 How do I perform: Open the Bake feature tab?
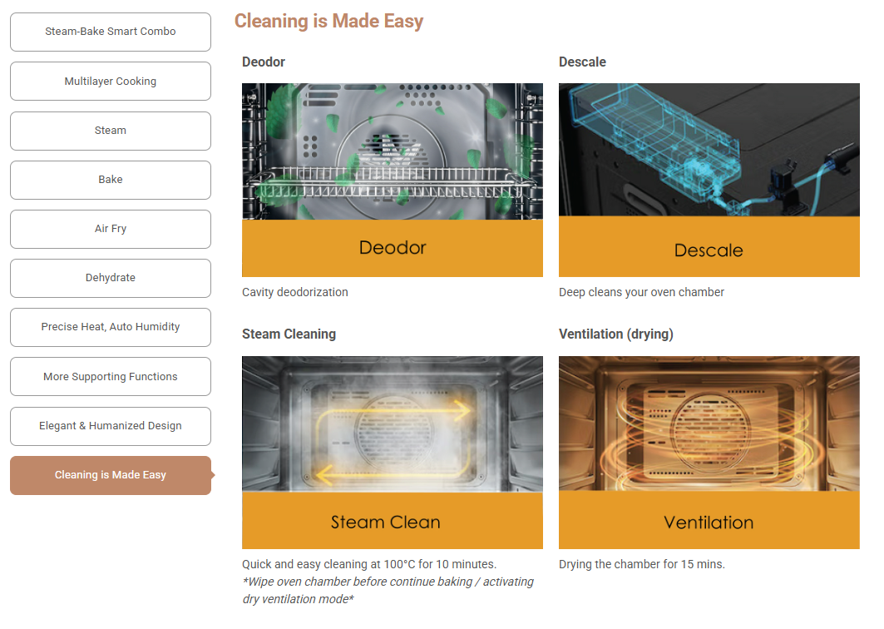[111, 180]
